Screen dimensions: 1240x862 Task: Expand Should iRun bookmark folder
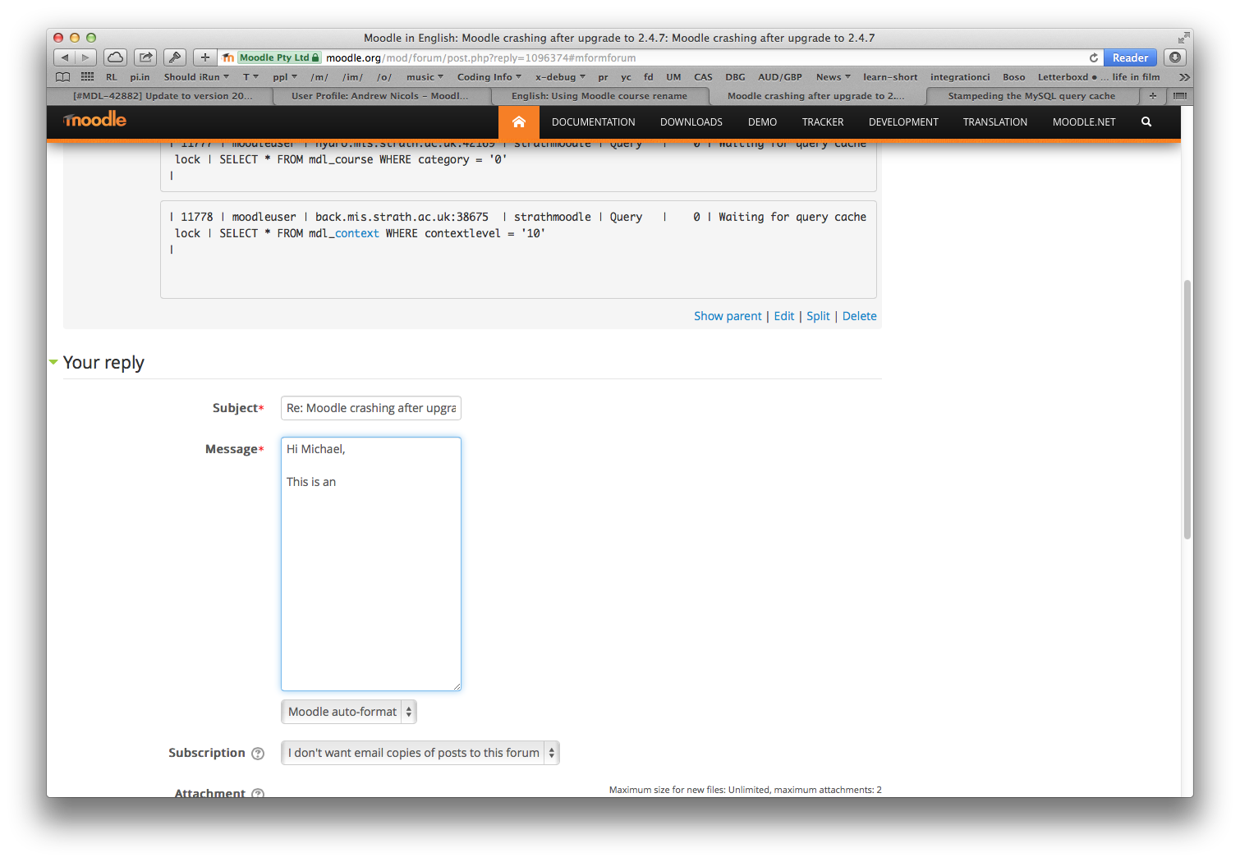click(x=196, y=77)
